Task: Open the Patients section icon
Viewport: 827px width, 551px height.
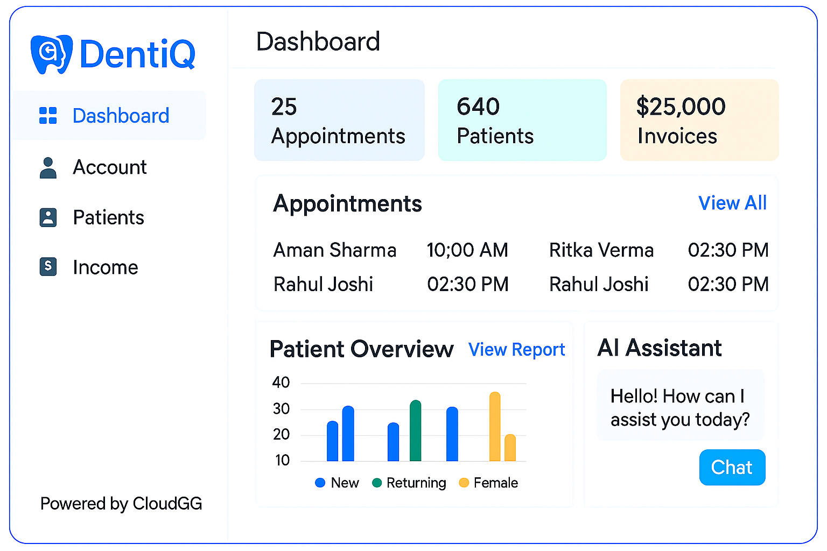Action: tap(49, 217)
